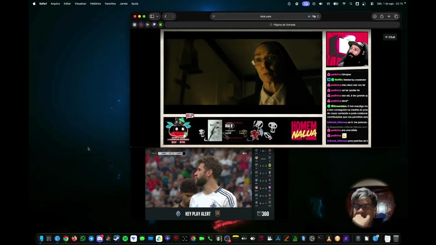Go forward in Safari history
436x245 pixels.
tap(173, 16)
